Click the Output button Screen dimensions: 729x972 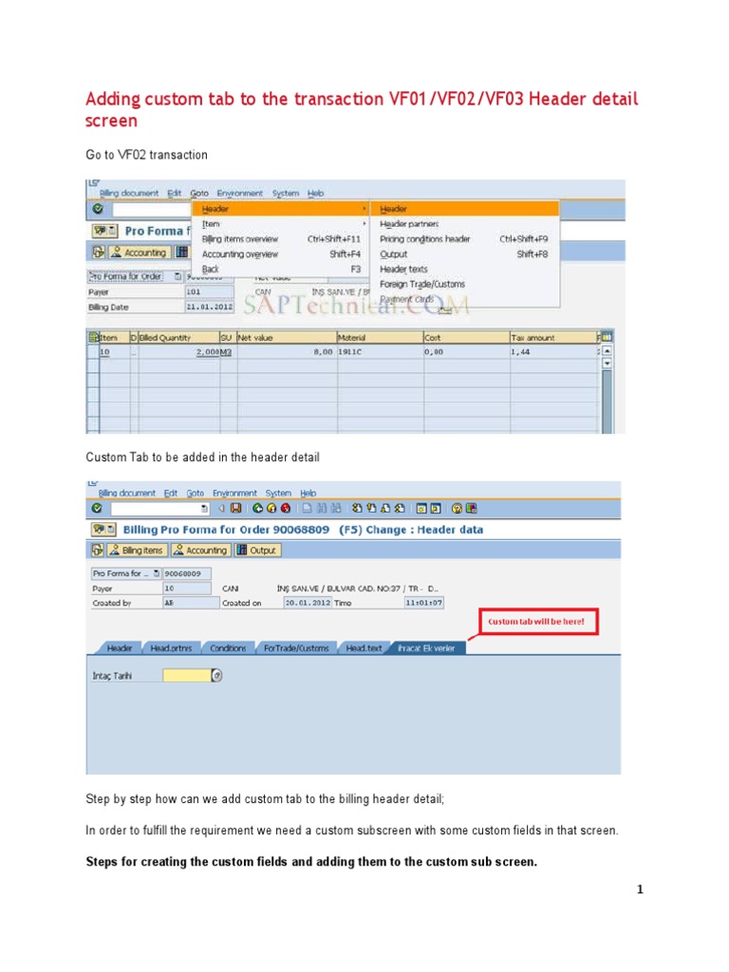(x=257, y=550)
